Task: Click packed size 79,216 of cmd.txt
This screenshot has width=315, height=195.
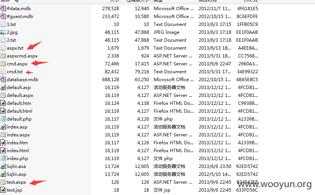Action: pos(142,71)
